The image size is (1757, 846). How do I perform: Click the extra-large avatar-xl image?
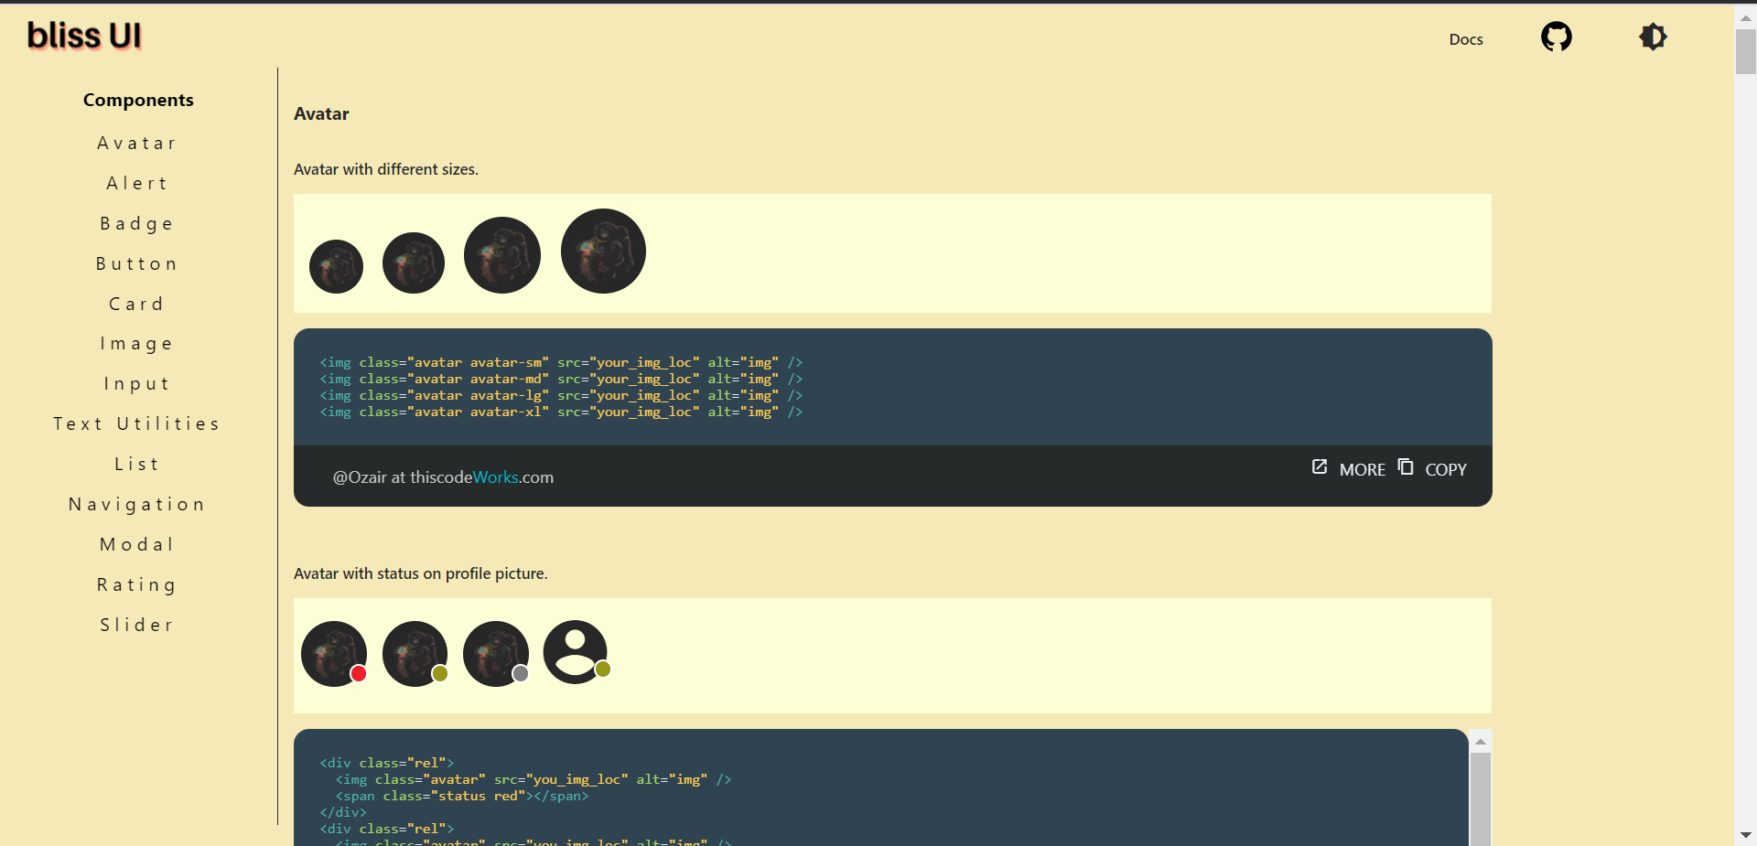tap(603, 252)
